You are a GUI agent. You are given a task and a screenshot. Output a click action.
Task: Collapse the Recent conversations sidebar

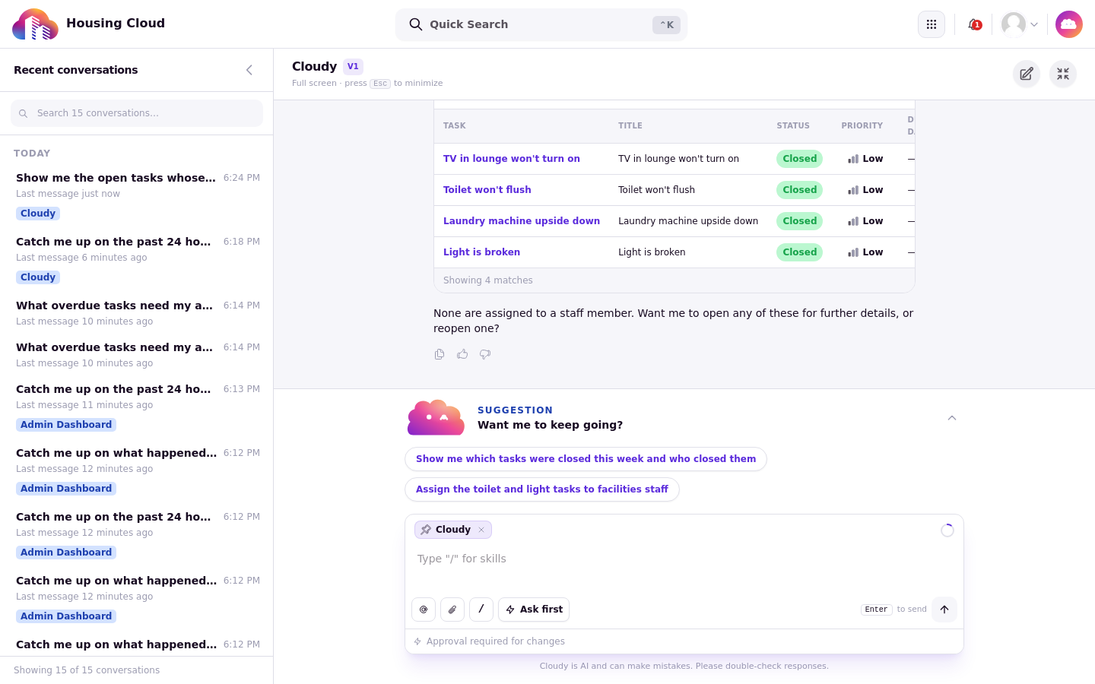click(249, 70)
